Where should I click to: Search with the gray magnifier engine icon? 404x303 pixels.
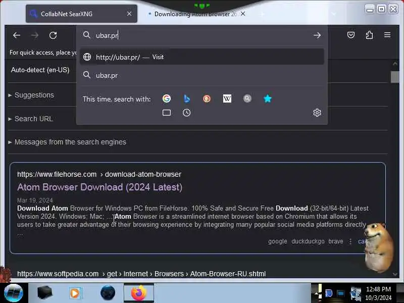pos(247,98)
